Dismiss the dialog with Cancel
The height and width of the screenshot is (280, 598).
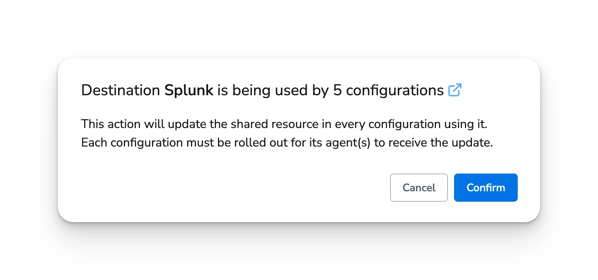click(x=419, y=187)
